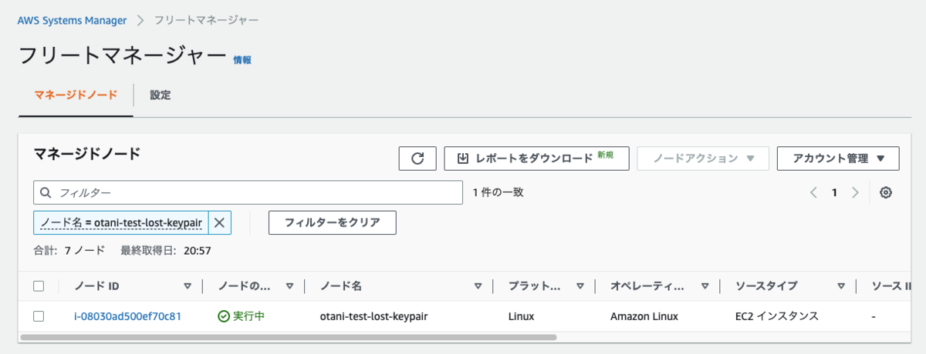
Task: Click the 最終取得日: 20:57 text
Action: (166, 250)
